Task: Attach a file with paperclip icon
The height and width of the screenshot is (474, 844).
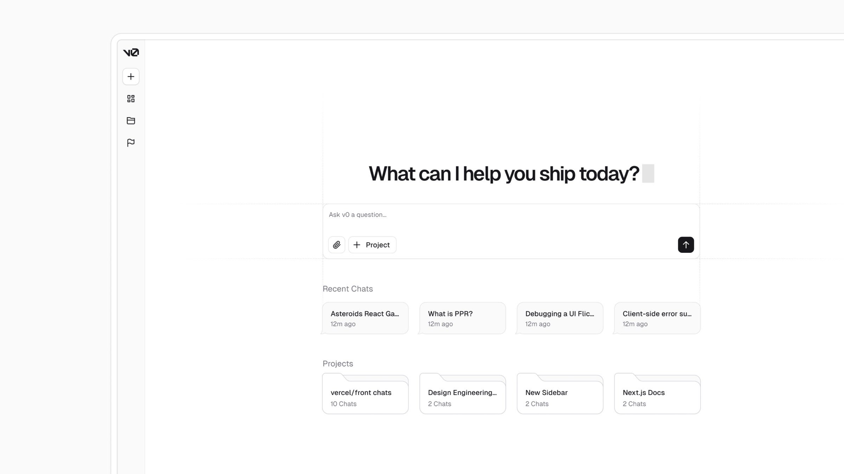Action: click(336, 245)
